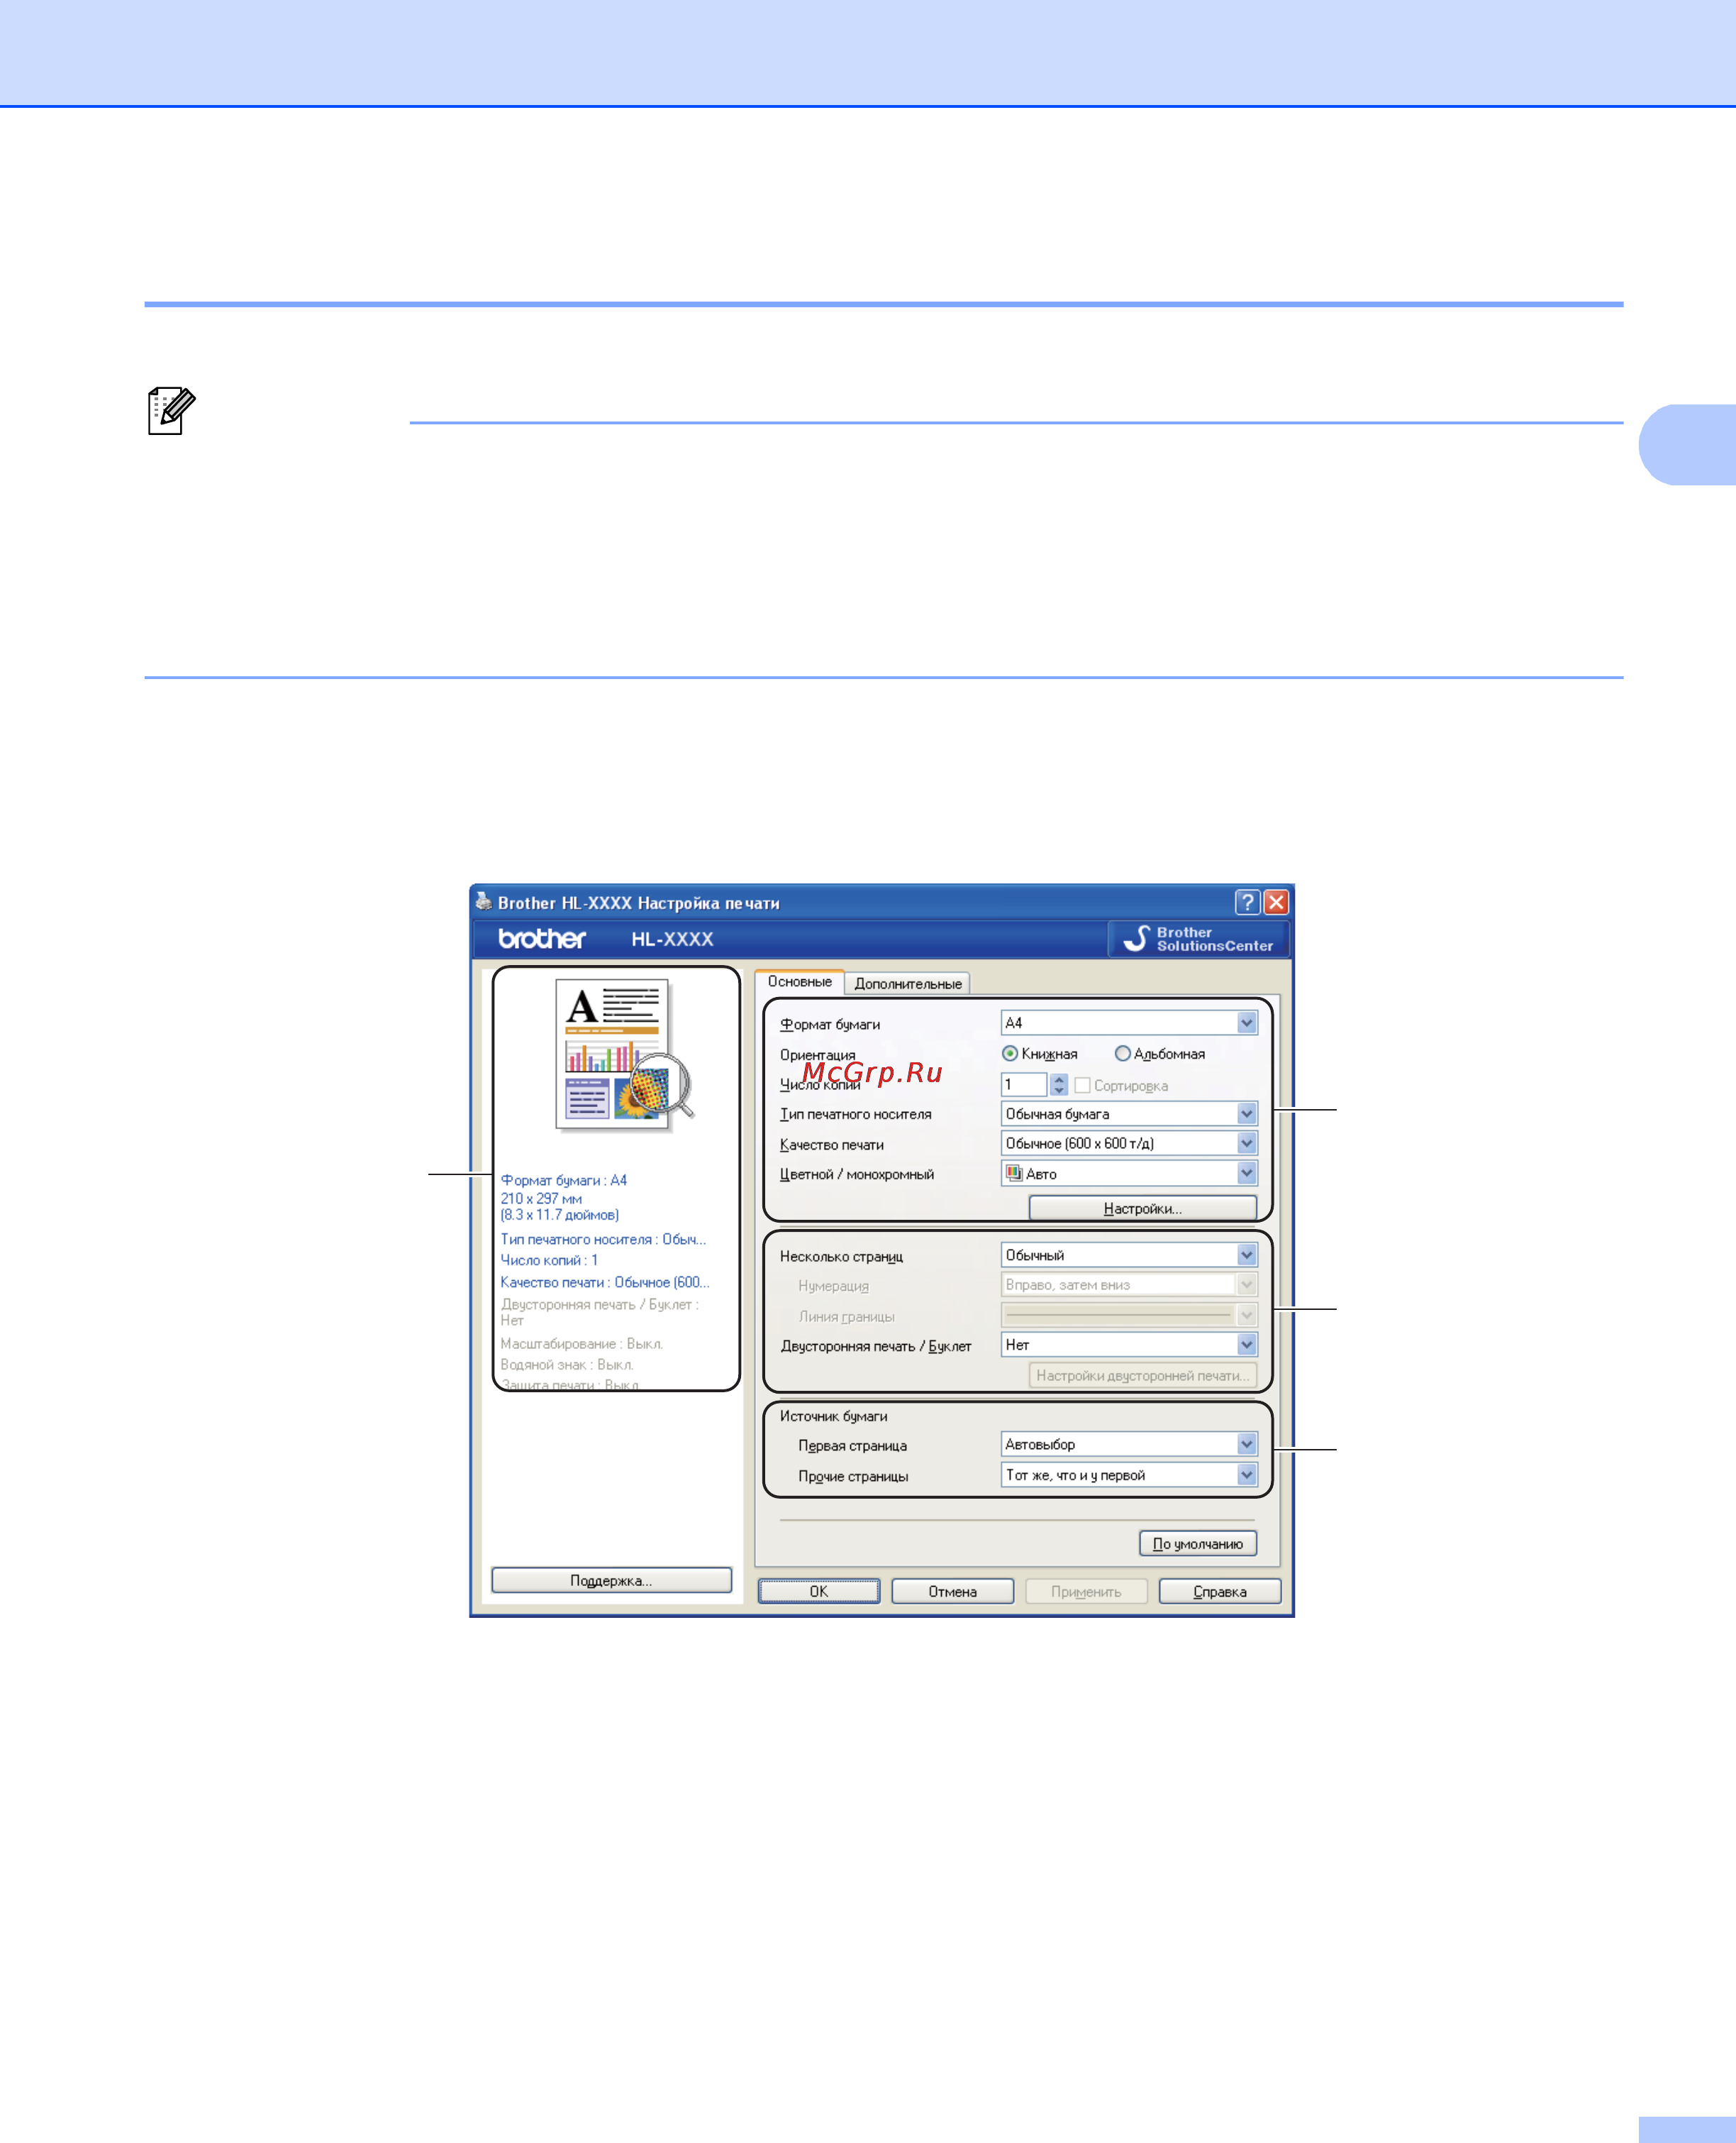Click the Настройки... button
Screen dimensions: 1736x2143
coord(1142,1208)
